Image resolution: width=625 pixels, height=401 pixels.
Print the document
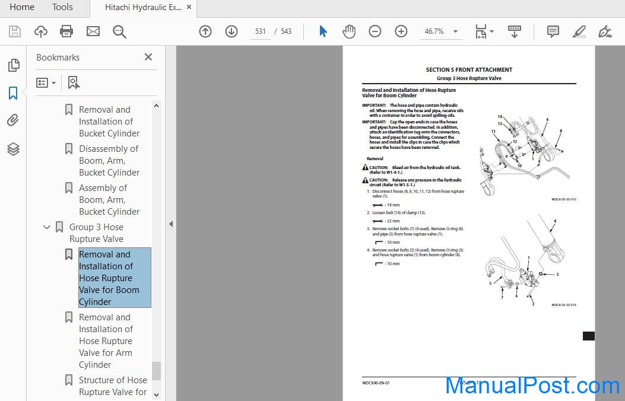pyautogui.click(x=66, y=31)
